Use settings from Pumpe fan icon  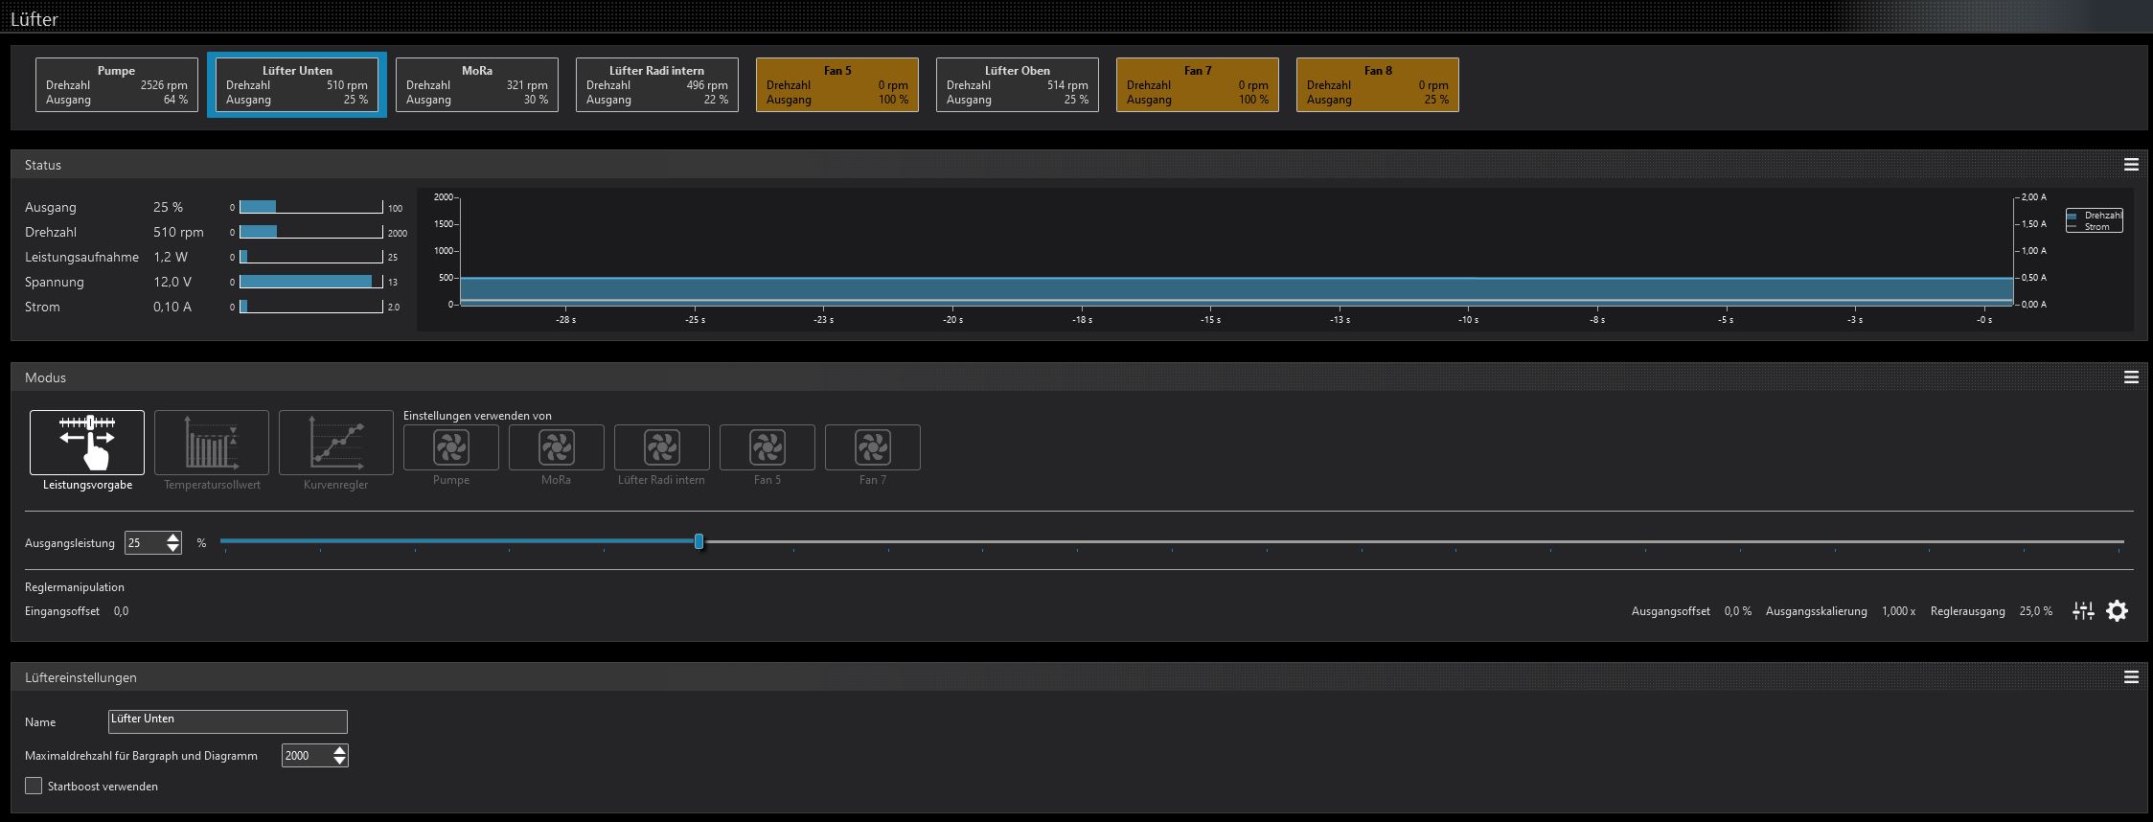451,447
